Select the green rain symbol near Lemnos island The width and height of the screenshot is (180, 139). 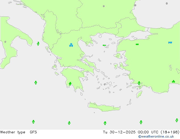[x=104, y=45]
